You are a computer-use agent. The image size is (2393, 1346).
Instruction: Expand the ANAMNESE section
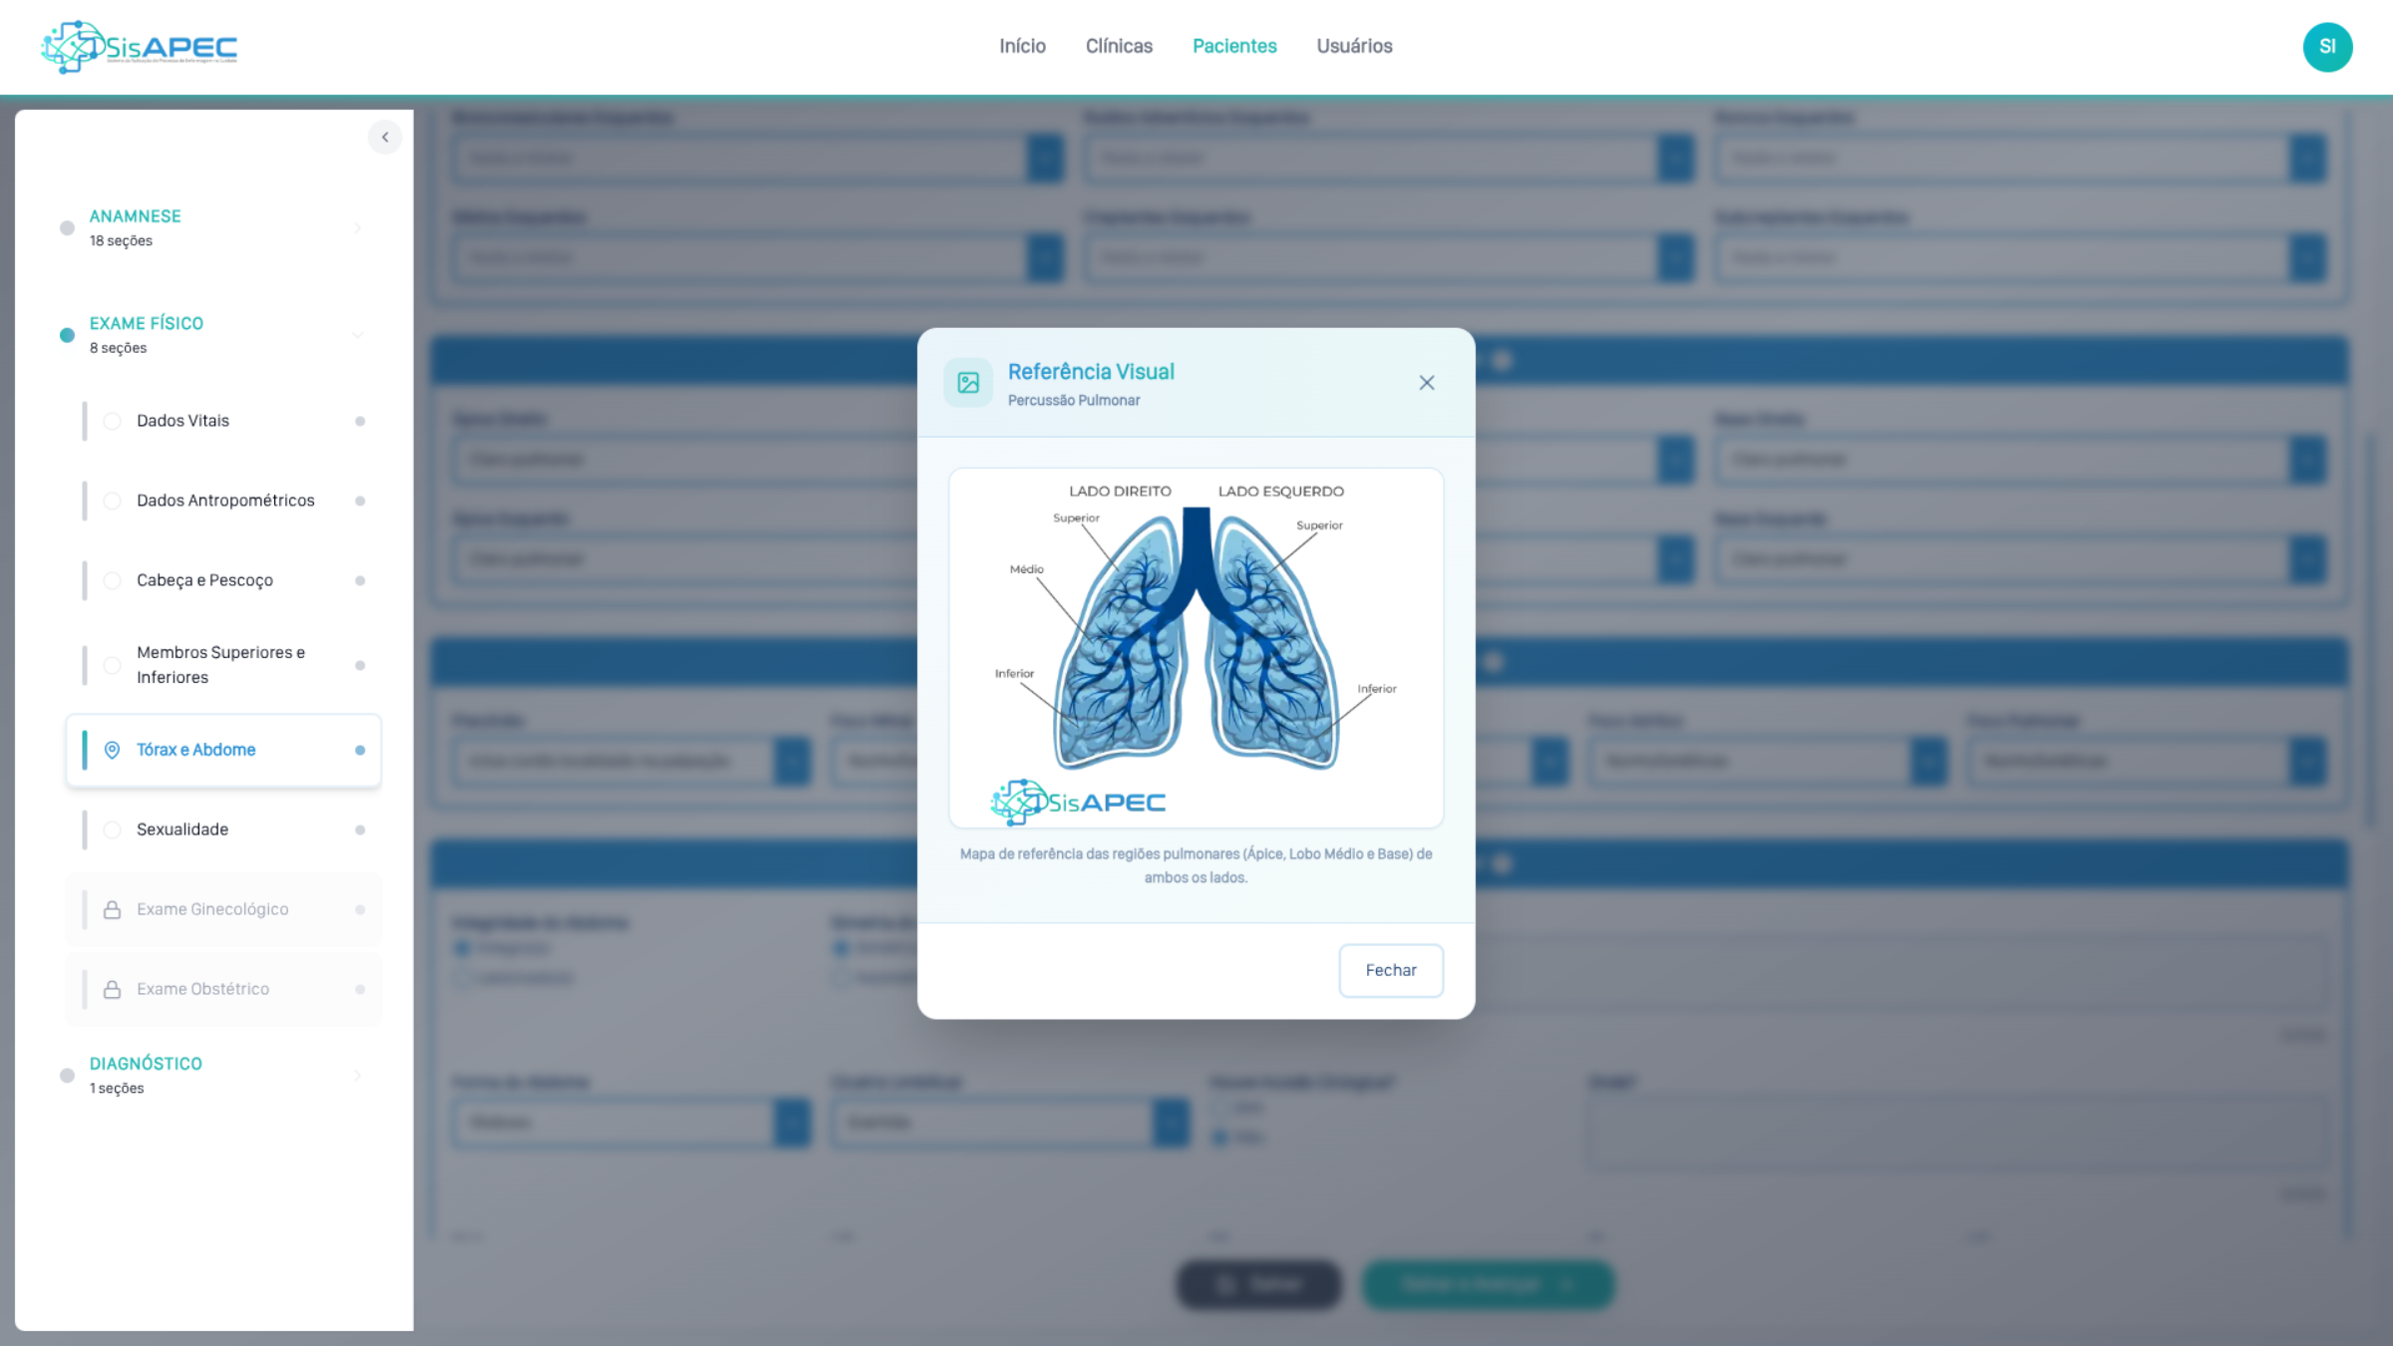[214, 228]
